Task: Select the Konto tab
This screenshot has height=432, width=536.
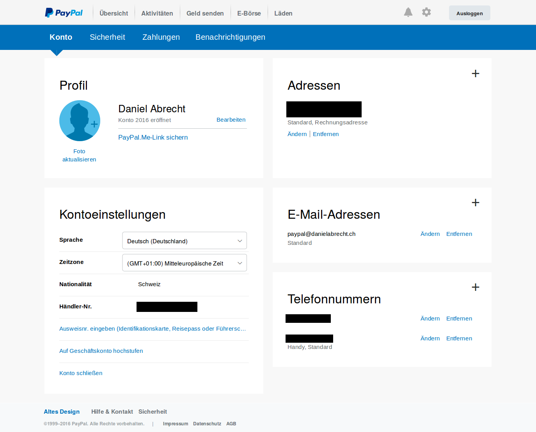Action: coord(61,37)
